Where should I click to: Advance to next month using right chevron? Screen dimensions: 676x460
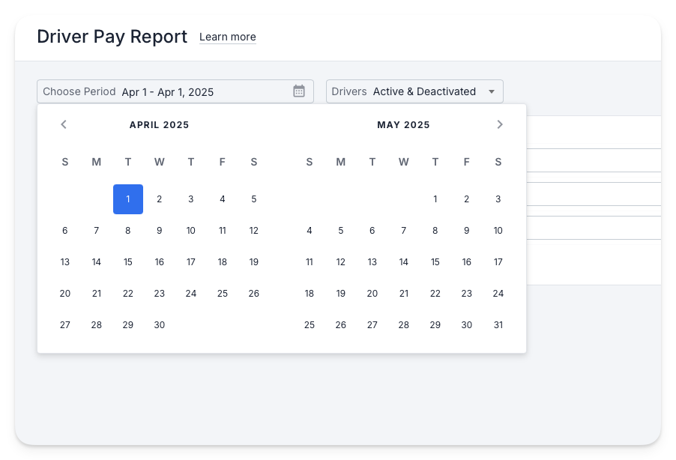500,124
